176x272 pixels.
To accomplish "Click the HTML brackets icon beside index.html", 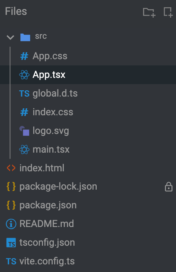I will pyautogui.click(x=11, y=168).
